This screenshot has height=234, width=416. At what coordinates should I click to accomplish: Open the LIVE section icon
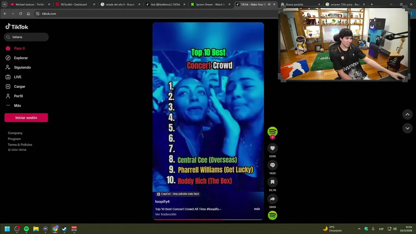[8, 77]
